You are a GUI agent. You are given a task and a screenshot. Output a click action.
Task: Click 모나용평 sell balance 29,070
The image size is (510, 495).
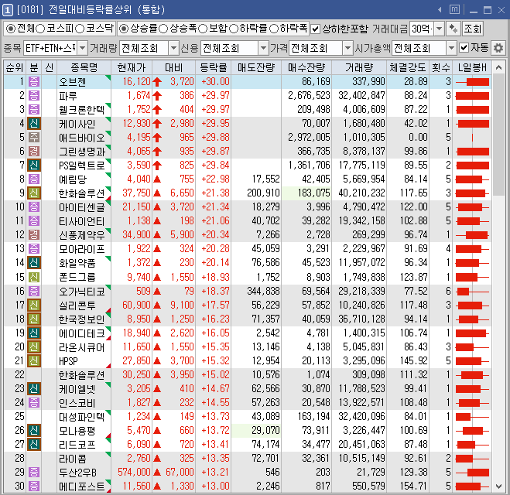tap(265, 430)
